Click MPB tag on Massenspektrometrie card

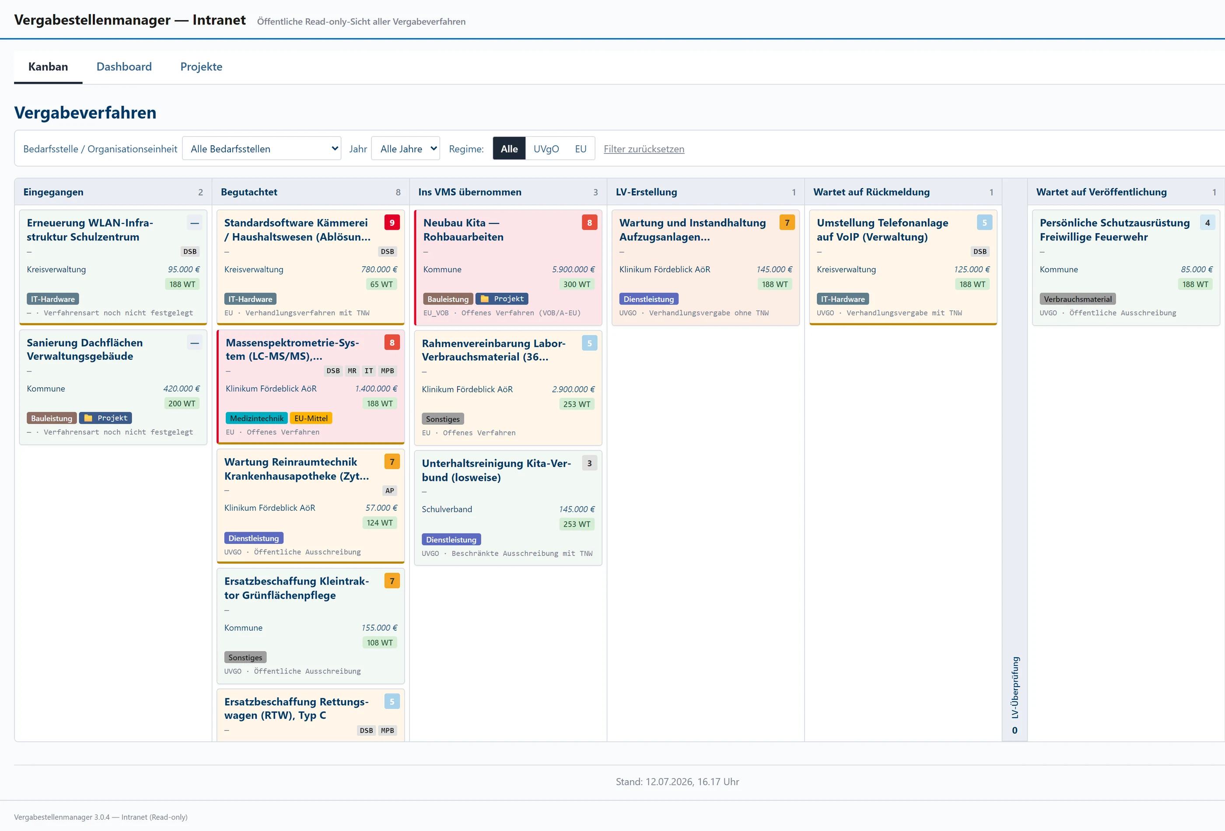[388, 371]
